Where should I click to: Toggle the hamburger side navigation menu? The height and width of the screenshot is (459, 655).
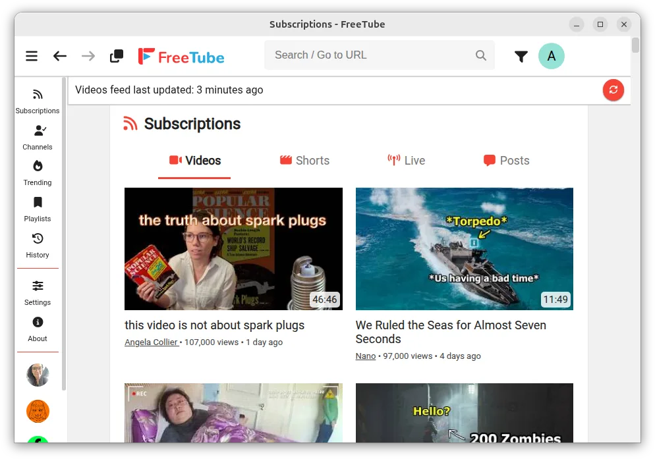(x=32, y=56)
